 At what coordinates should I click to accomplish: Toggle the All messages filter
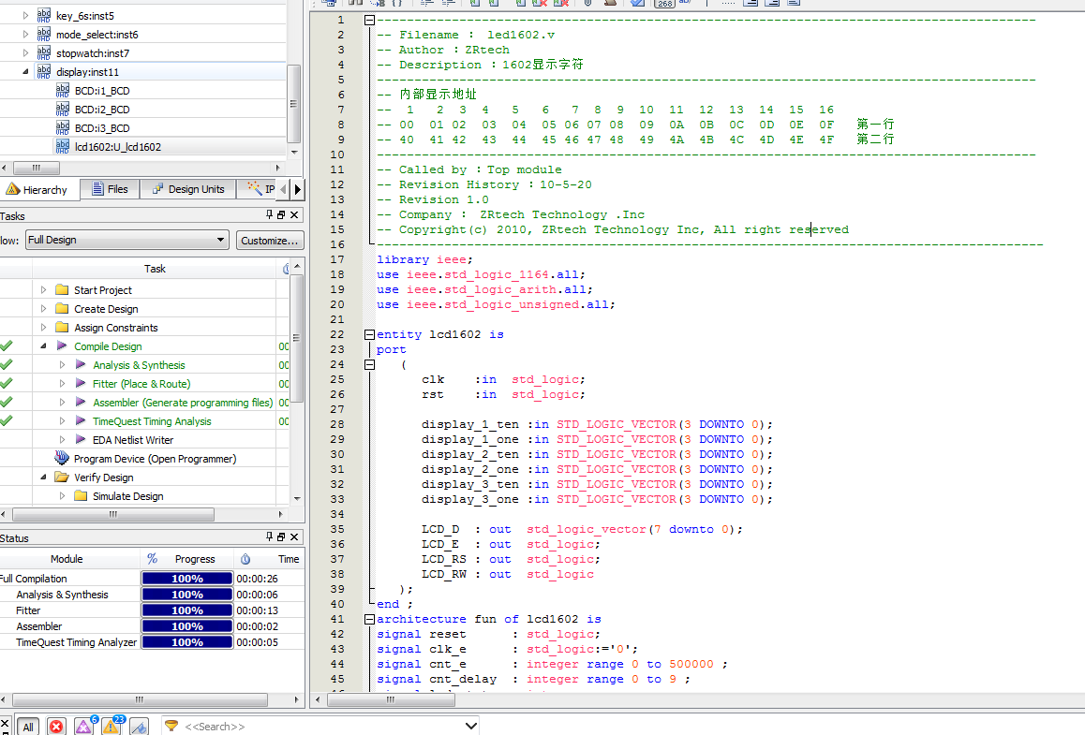pyautogui.click(x=28, y=727)
